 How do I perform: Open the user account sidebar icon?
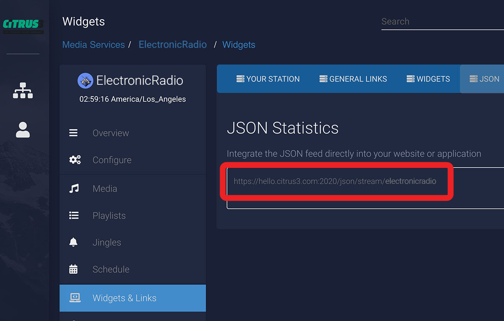23,130
